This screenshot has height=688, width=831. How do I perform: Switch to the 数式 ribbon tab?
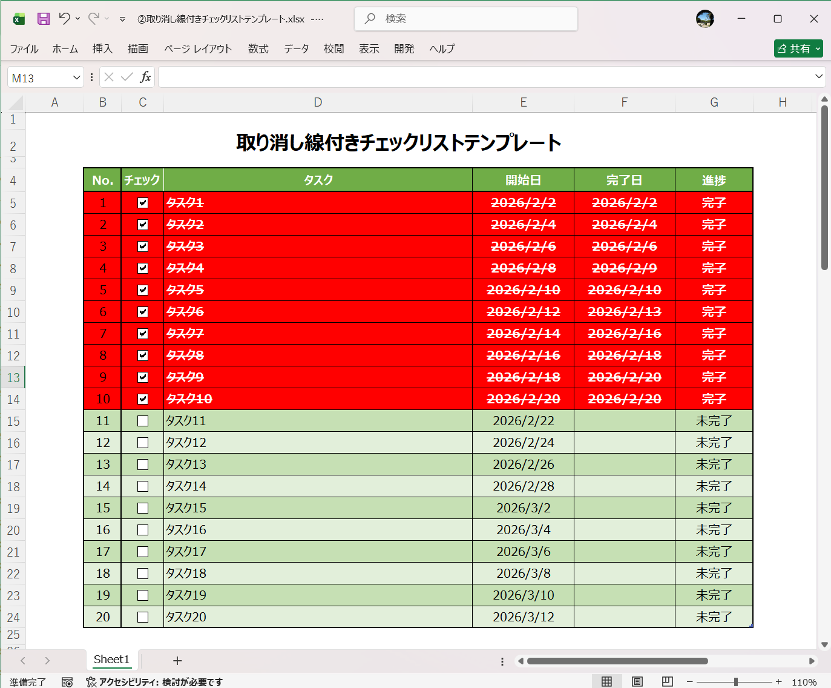tap(258, 49)
